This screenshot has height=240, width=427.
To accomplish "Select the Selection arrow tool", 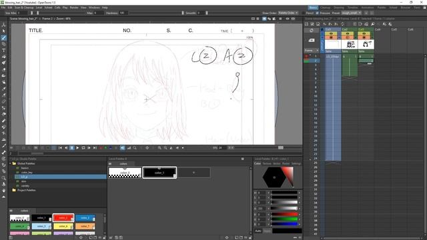I will click(x=4, y=31).
